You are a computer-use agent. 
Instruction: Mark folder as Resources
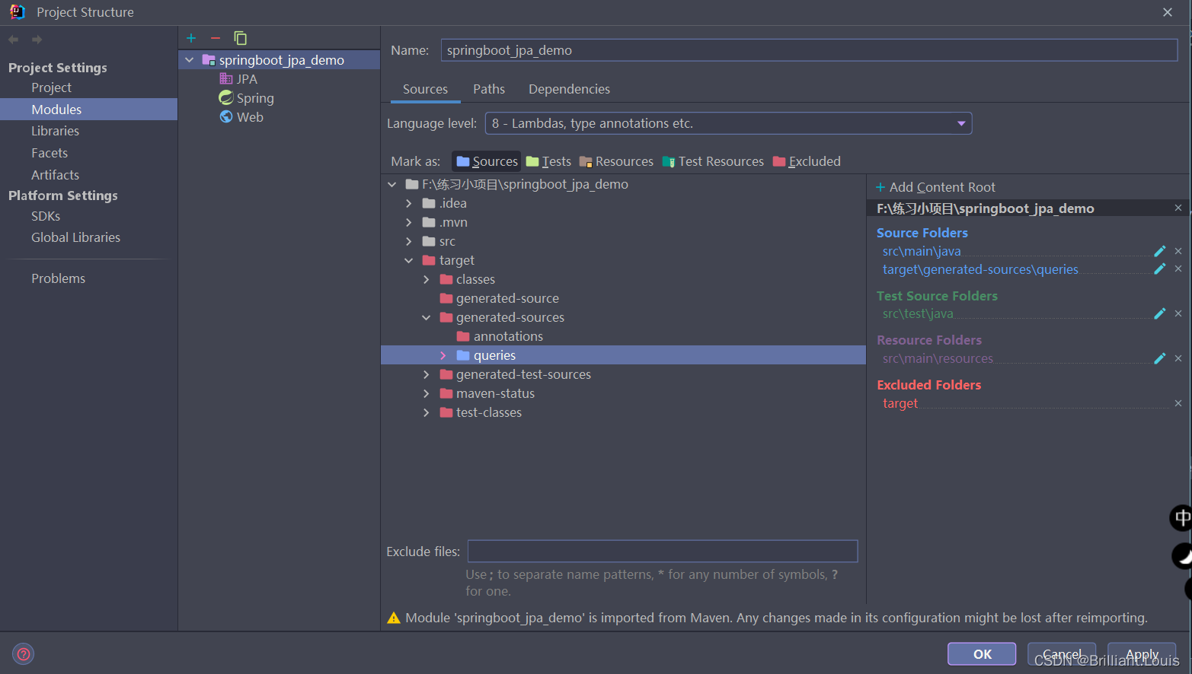(616, 161)
